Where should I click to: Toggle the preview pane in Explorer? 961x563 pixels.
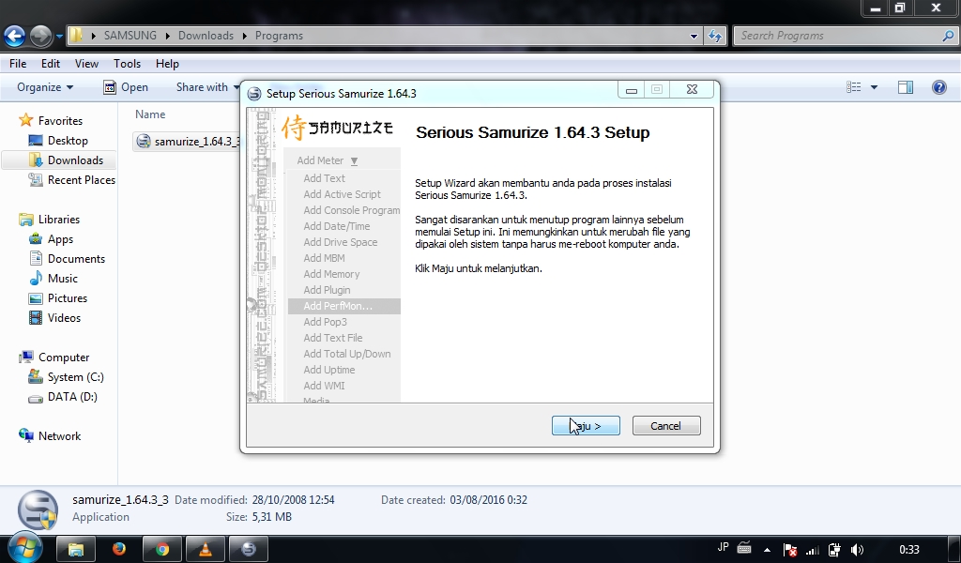(905, 86)
